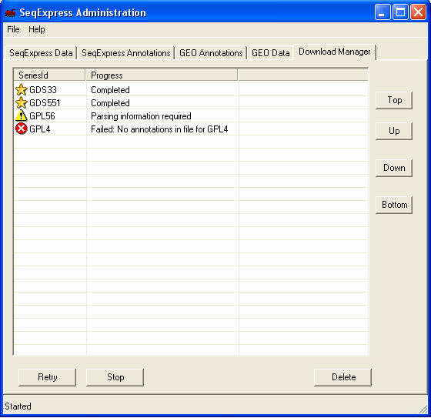Click the Top button
Viewport: 431px width, 418px height.
pos(394,100)
